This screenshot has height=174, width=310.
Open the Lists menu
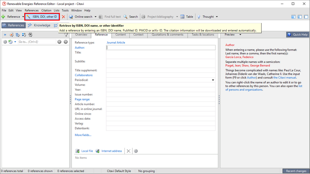pos(57,10)
